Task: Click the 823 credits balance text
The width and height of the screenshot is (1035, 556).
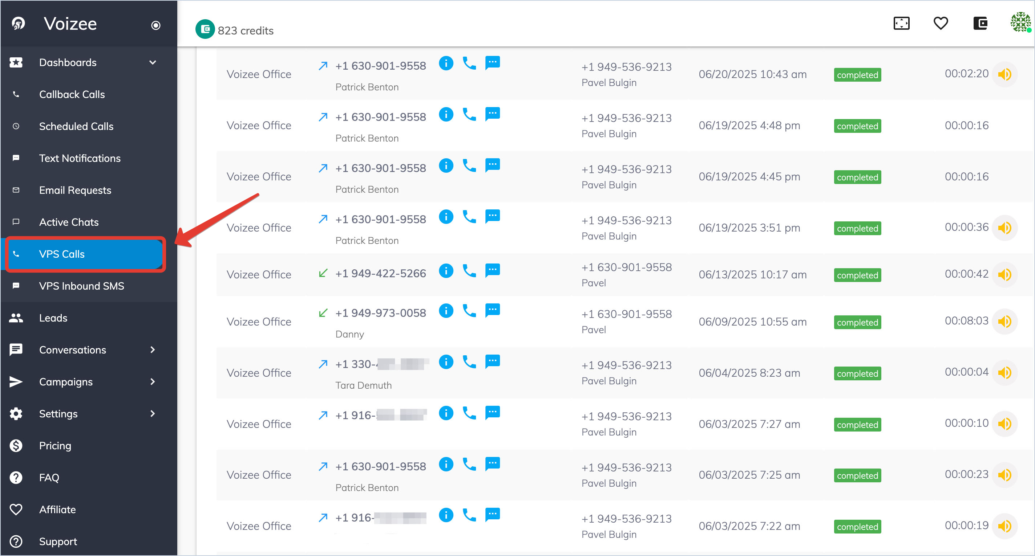Action: coord(246,30)
